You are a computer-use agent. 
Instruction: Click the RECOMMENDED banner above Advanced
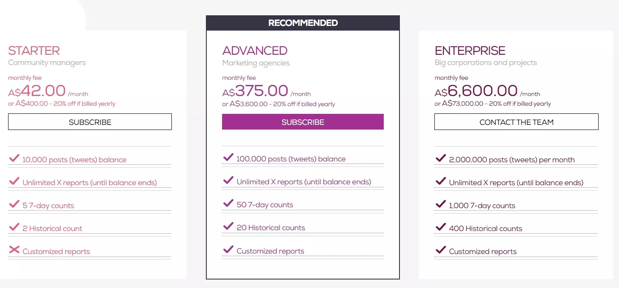[303, 23]
